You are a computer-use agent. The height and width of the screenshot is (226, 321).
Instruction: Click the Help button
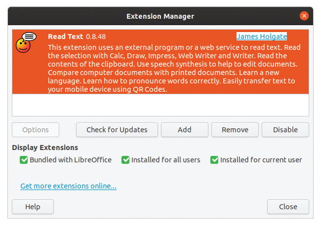(x=33, y=207)
